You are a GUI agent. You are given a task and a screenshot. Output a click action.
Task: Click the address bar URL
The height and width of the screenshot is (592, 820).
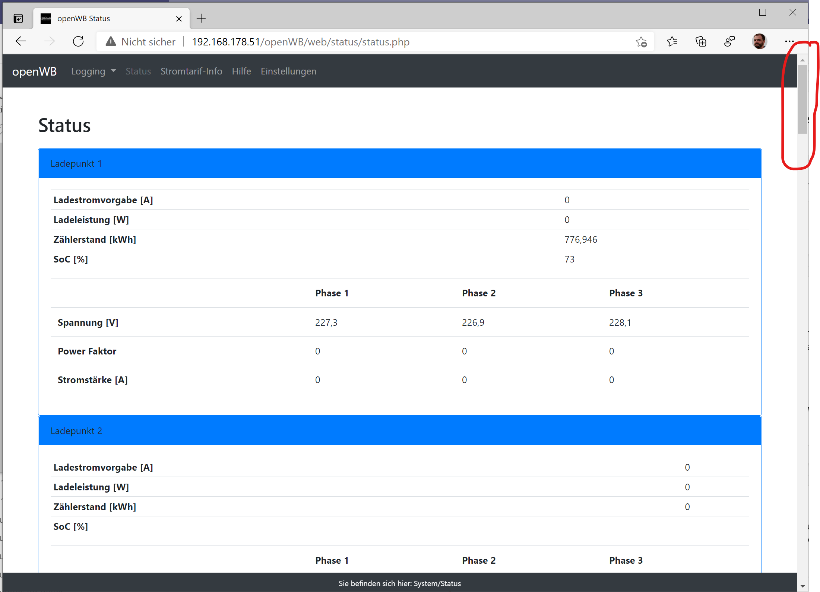[x=300, y=42]
